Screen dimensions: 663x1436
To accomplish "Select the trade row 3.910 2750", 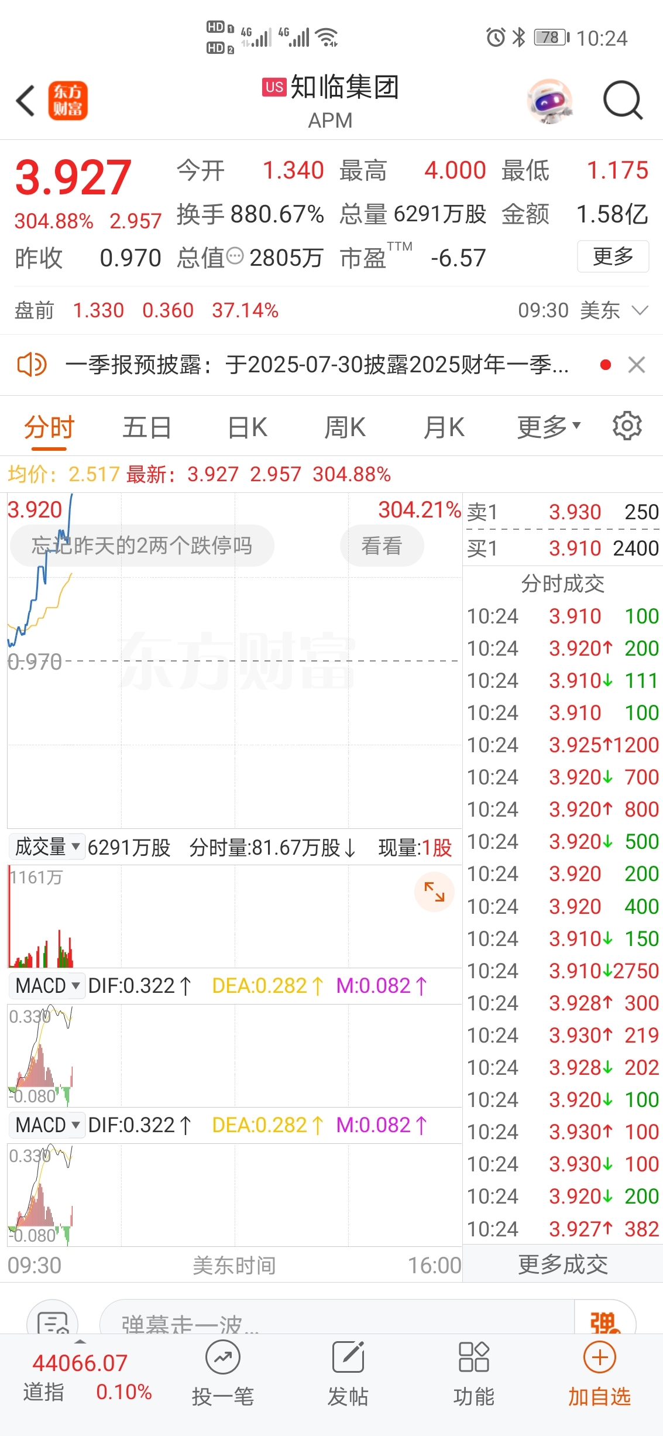I will pos(562,971).
